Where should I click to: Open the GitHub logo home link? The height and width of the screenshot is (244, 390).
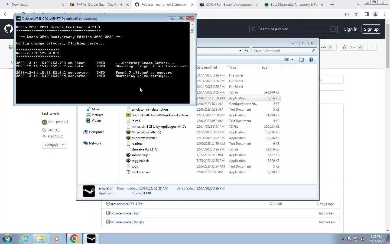pyautogui.click(x=8, y=29)
